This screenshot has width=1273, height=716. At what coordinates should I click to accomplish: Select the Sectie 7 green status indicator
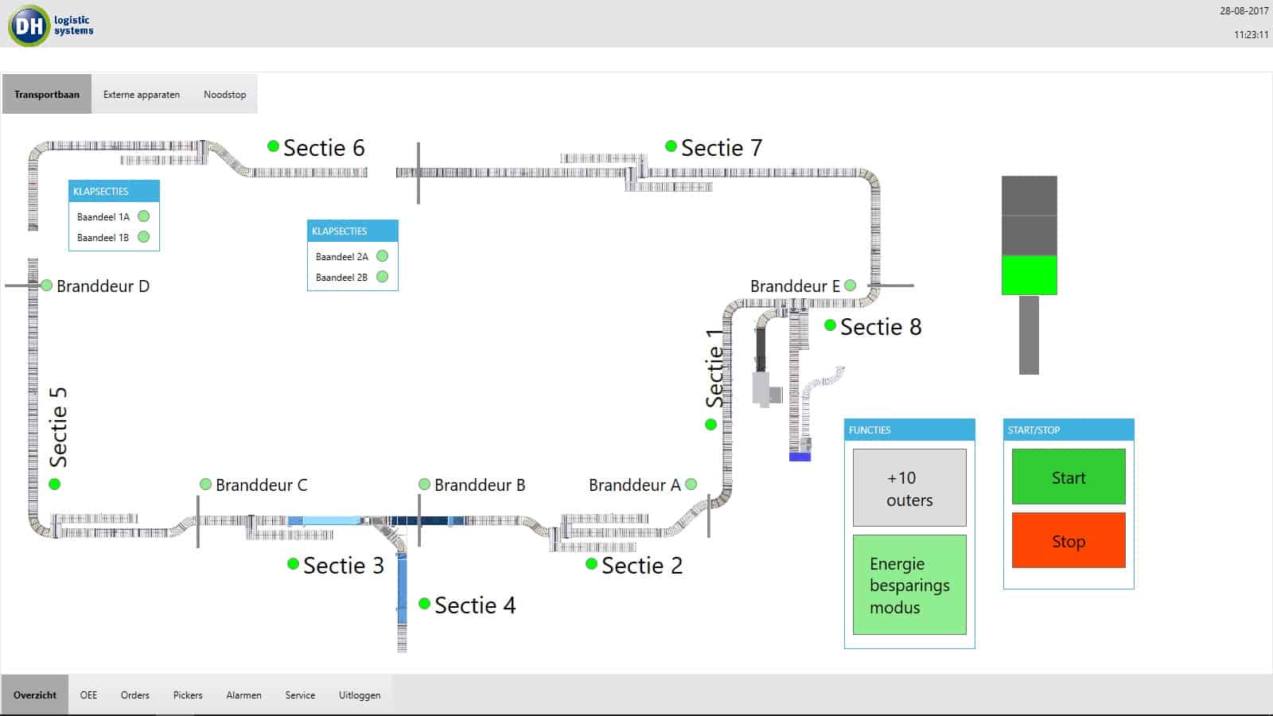(671, 146)
